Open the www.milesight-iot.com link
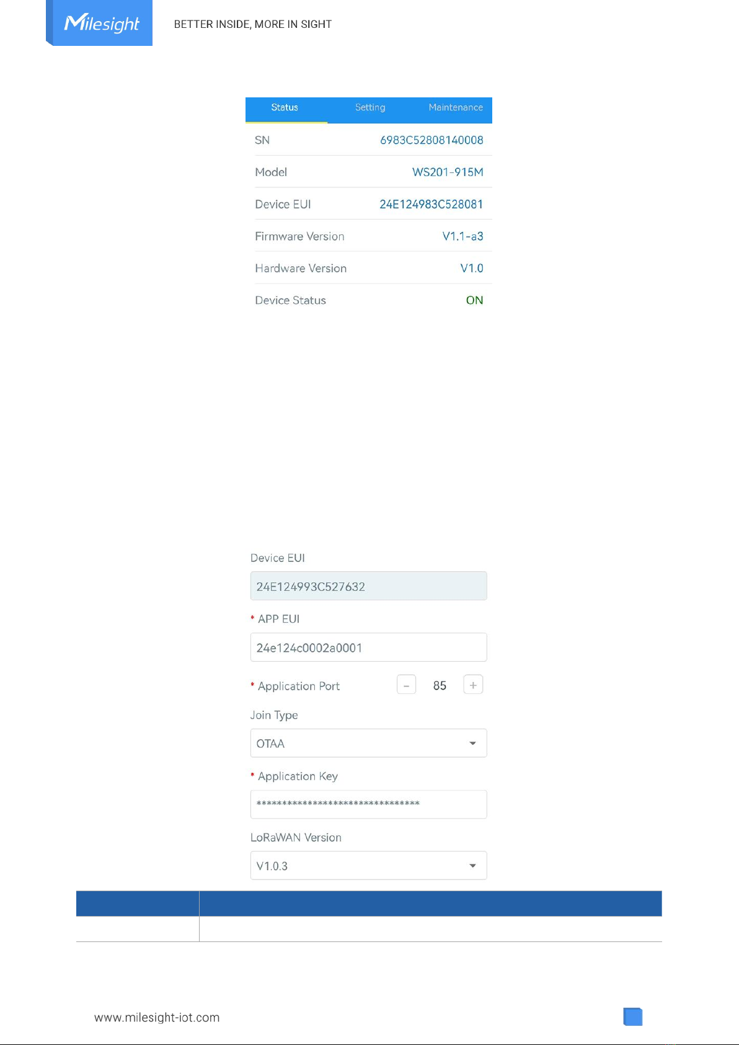Viewport: 739px width, 1045px height. [157, 1017]
